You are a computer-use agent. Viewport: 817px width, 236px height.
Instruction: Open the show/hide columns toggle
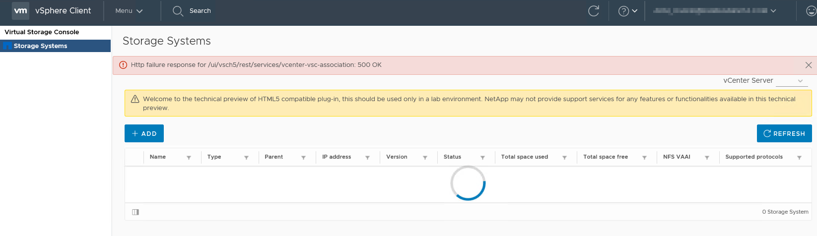(x=136, y=212)
